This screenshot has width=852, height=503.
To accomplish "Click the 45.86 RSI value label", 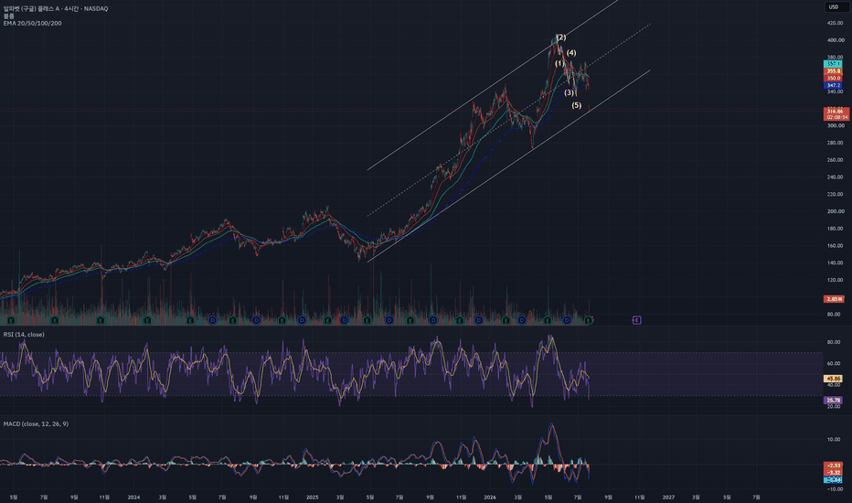I will click(834, 379).
